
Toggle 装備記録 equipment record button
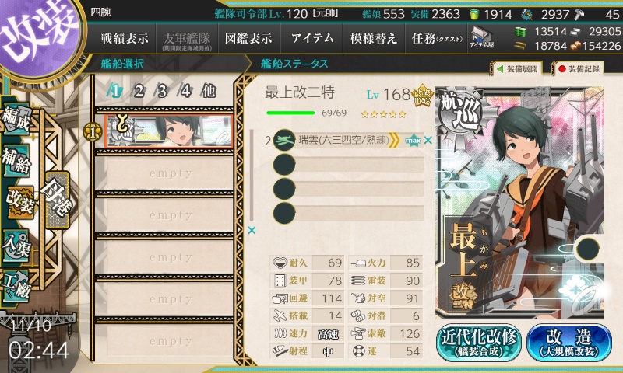[579, 69]
